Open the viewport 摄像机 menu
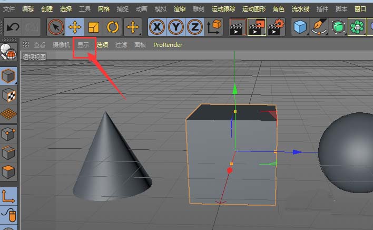 [61, 45]
